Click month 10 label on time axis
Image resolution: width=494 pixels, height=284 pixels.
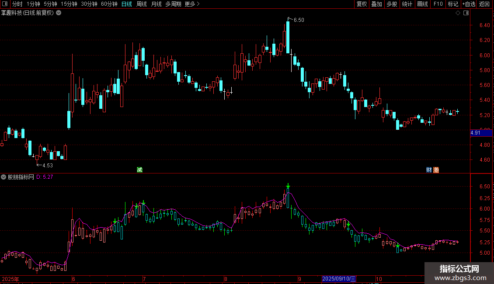coord(379,279)
